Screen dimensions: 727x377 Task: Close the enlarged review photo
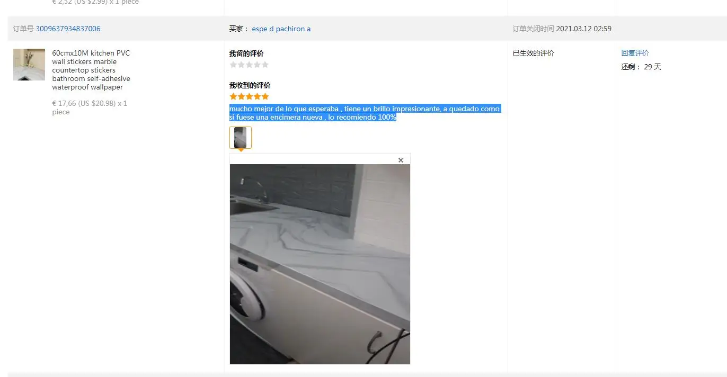[x=401, y=160]
